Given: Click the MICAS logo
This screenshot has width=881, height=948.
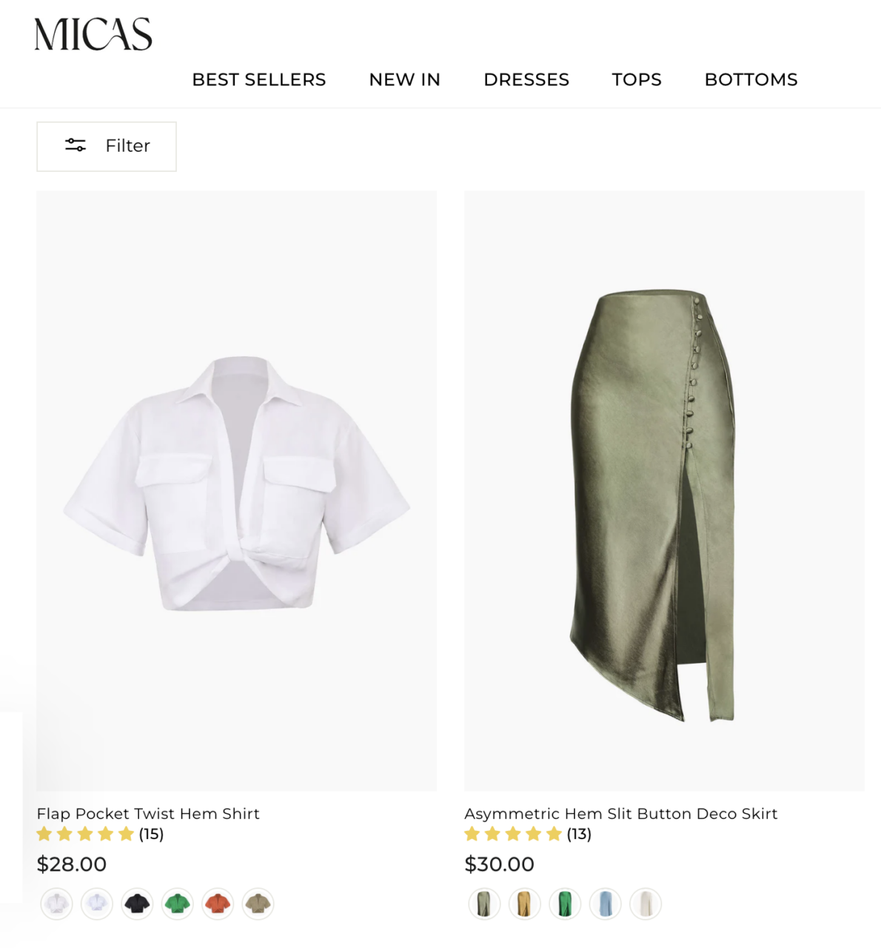Looking at the screenshot, I should [93, 35].
